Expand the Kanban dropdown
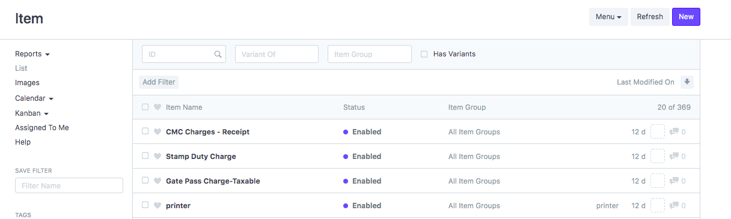The height and width of the screenshot is (219, 731). click(32, 113)
